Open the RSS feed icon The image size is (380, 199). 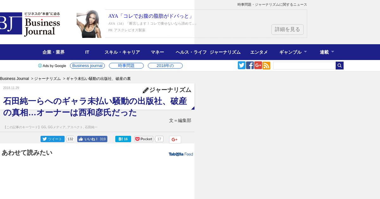point(266,65)
